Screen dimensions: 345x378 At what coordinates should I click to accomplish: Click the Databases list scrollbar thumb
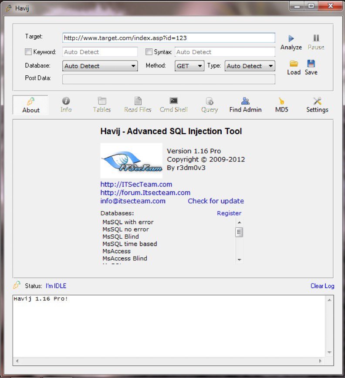[x=239, y=232]
